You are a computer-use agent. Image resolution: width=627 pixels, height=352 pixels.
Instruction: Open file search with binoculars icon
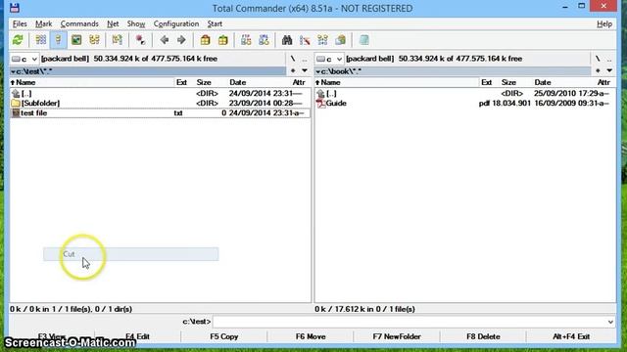[287, 40]
